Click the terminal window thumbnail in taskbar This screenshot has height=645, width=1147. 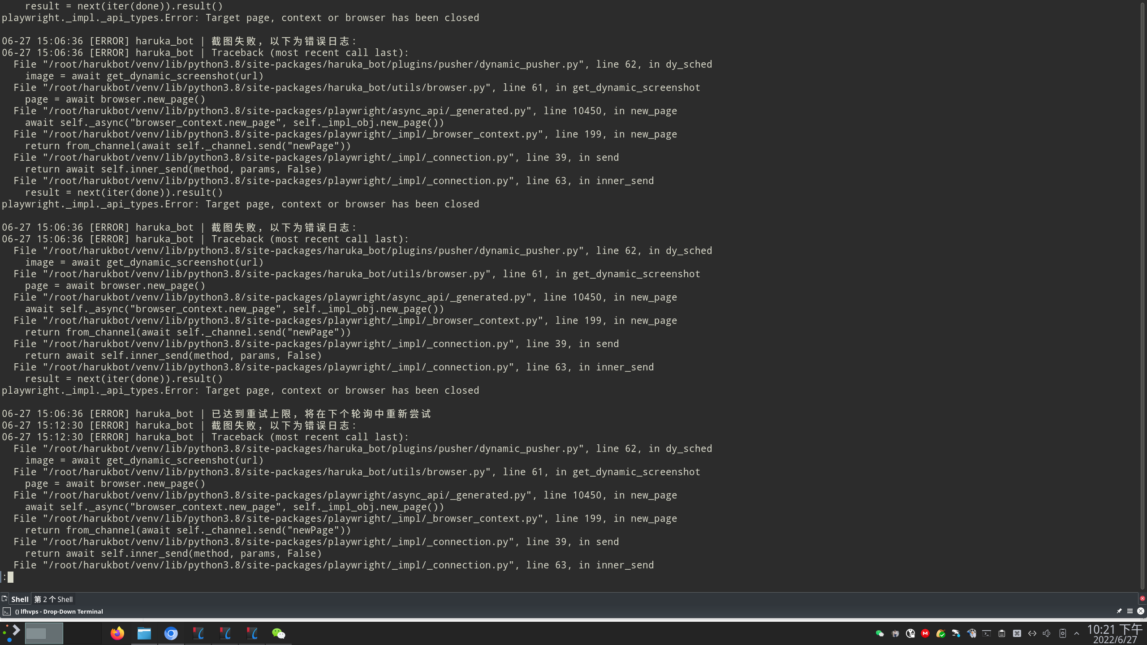44,633
